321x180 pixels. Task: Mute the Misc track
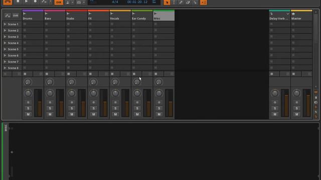pos(159,114)
